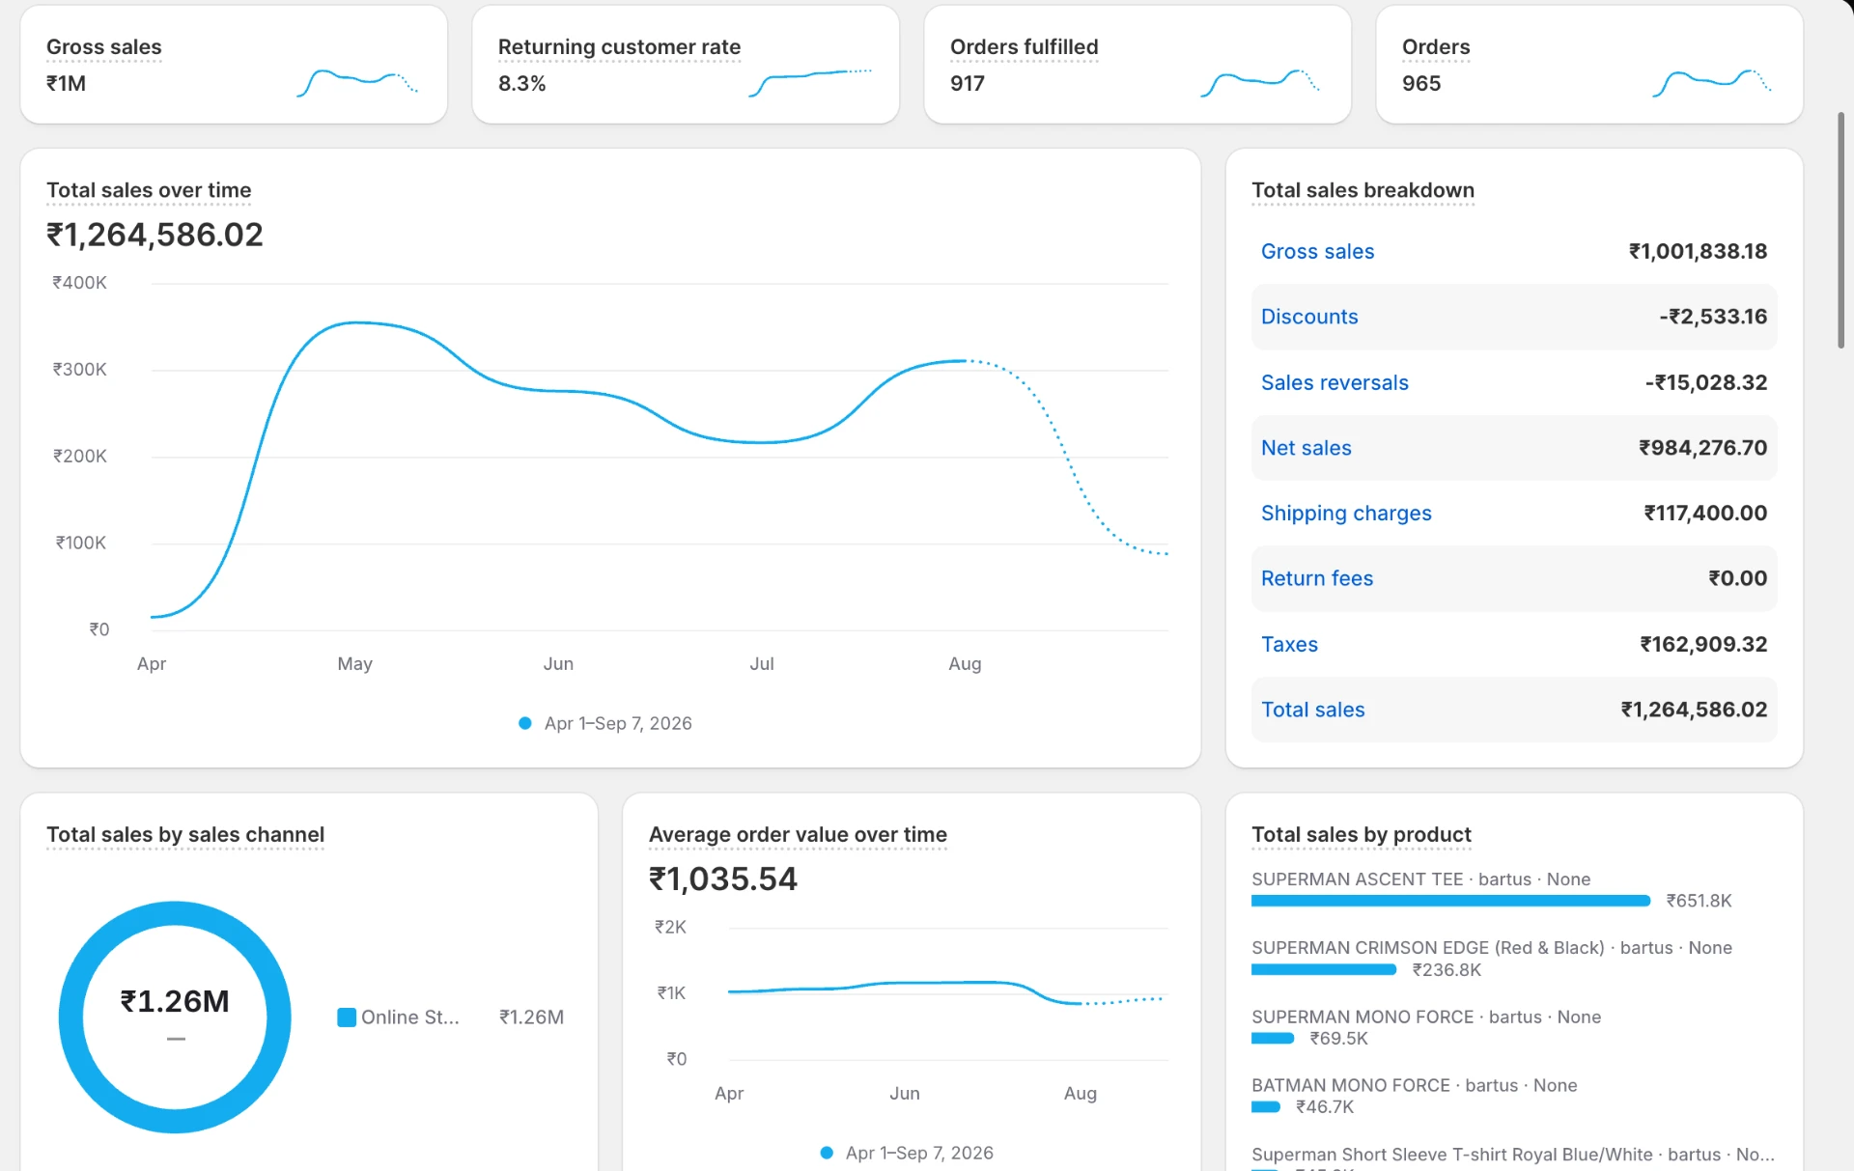Screen dimensions: 1854x1171
Task: Open the Discounts breakdown link
Action: (1309, 317)
